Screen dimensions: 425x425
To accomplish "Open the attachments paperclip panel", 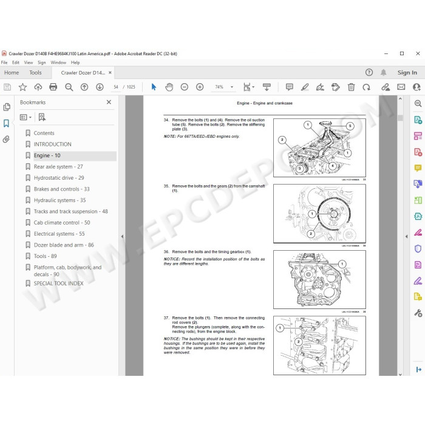I will point(6,139).
